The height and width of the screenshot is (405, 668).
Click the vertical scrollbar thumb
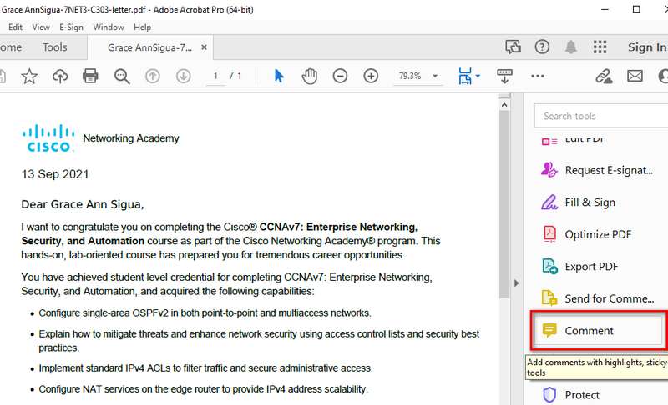coord(504,204)
